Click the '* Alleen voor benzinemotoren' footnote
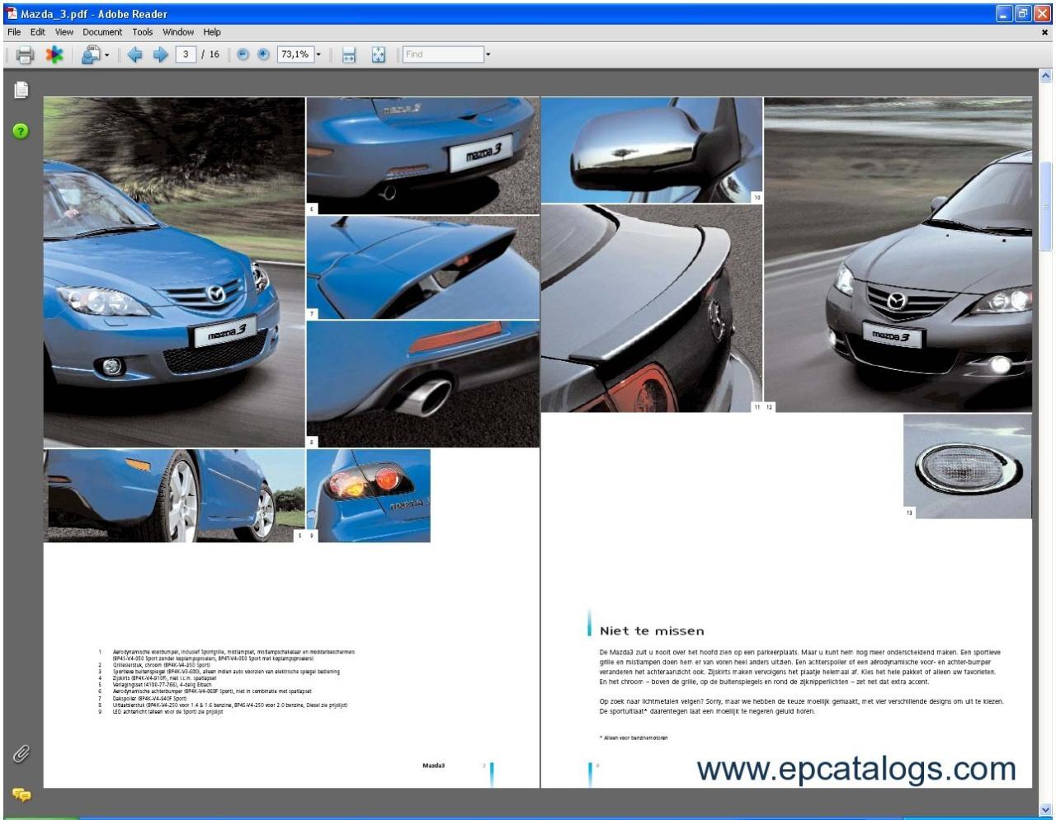Image resolution: width=1056 pixels, height=820 pixels. pos(634,738)
